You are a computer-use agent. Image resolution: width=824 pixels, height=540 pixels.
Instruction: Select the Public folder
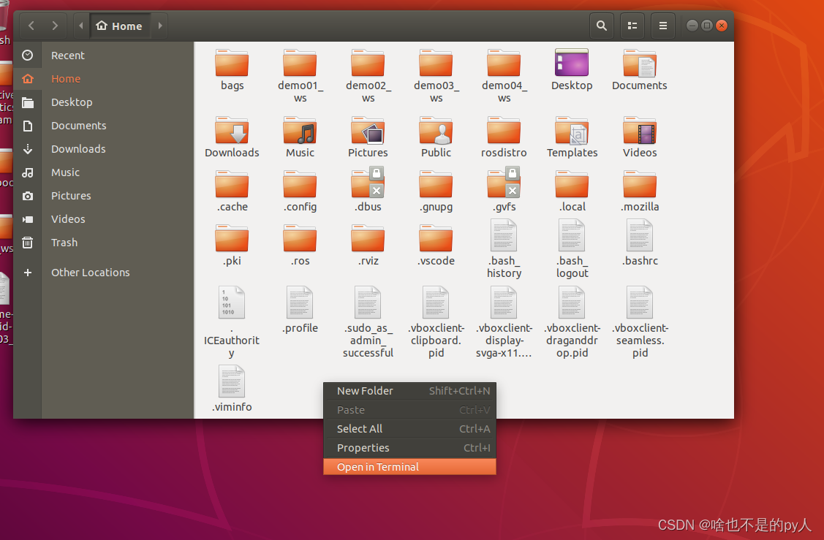click(436, 137)
